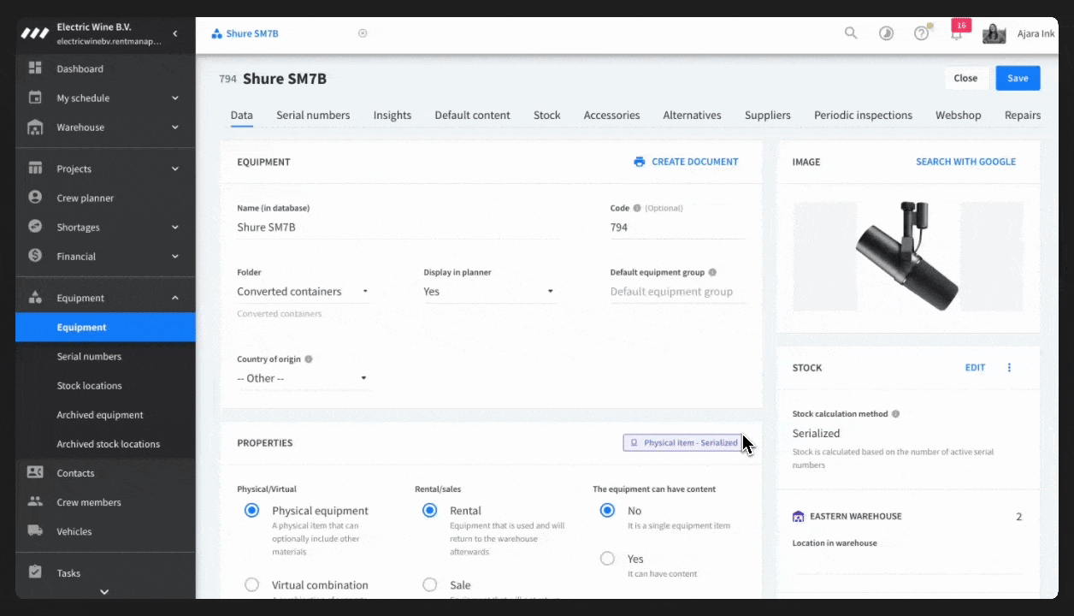This screenshot has height=616, width=1074.
Task: Click the Equipment shapes icon in sidebar
Action: 35,298
